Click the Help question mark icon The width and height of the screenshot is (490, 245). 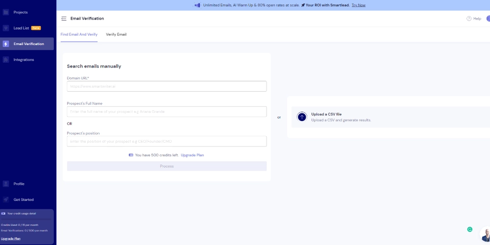(469, 19)
